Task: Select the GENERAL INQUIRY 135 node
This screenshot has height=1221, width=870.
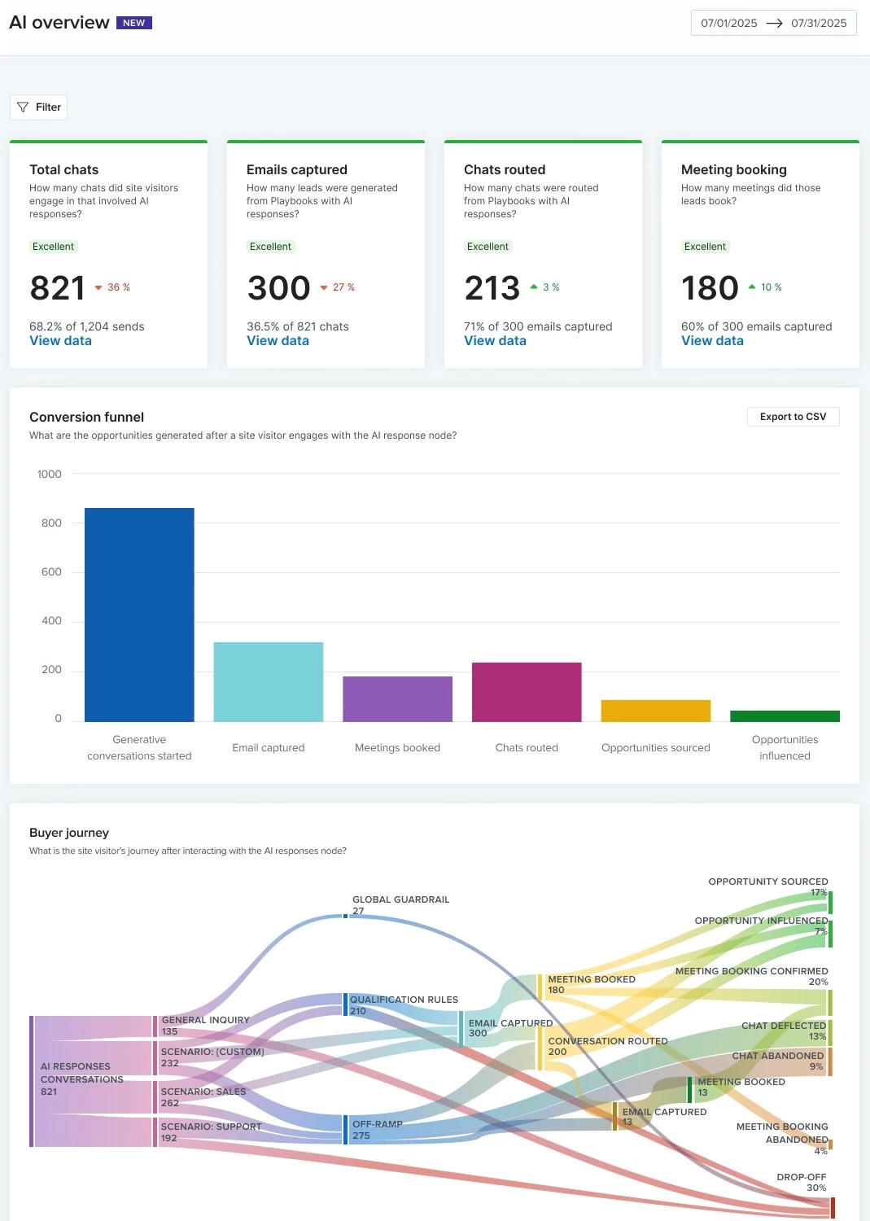Action: pyautogui.click(x=155, y=1026)
